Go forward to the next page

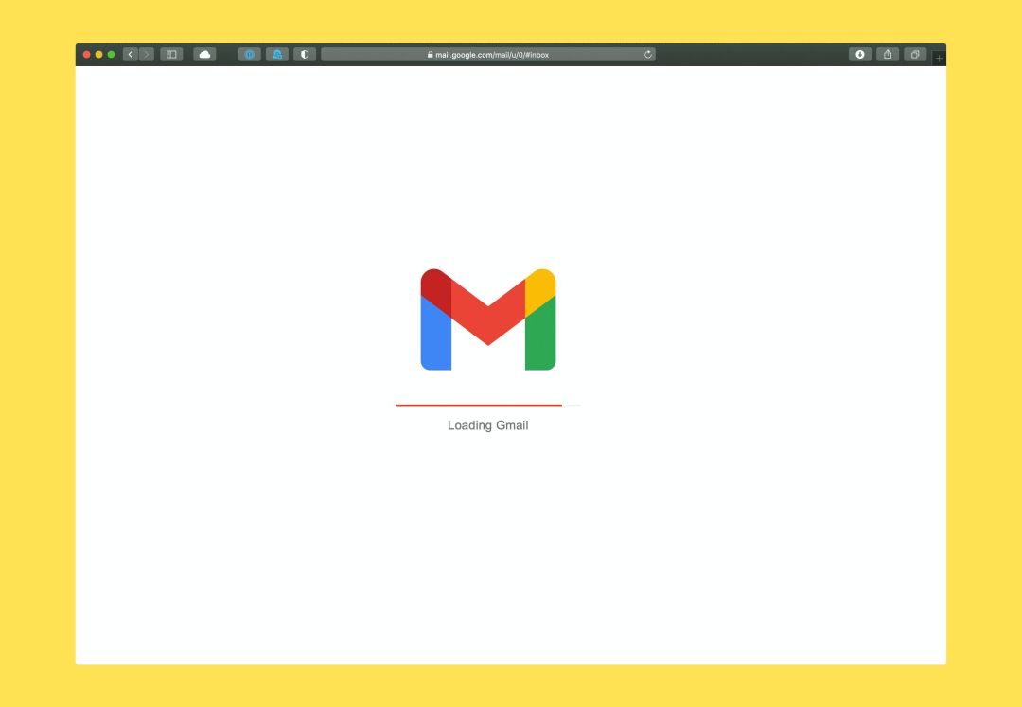tap(147, 55)
